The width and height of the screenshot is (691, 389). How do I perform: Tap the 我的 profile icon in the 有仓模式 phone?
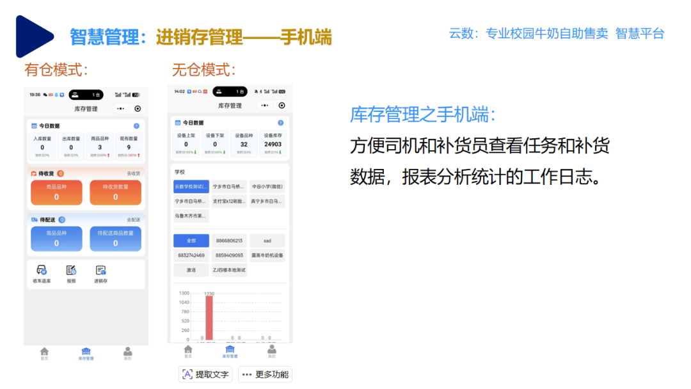(x=128, y=353)
